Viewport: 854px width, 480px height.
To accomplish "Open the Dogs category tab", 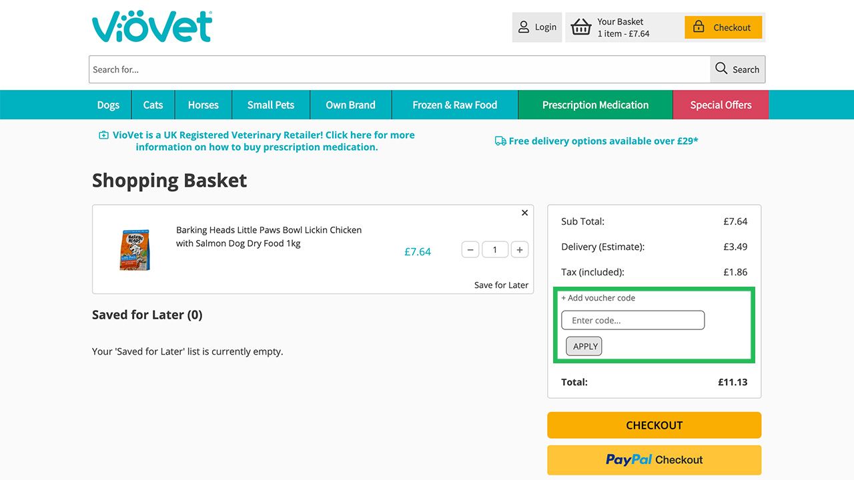I will [x=108, y=105].
